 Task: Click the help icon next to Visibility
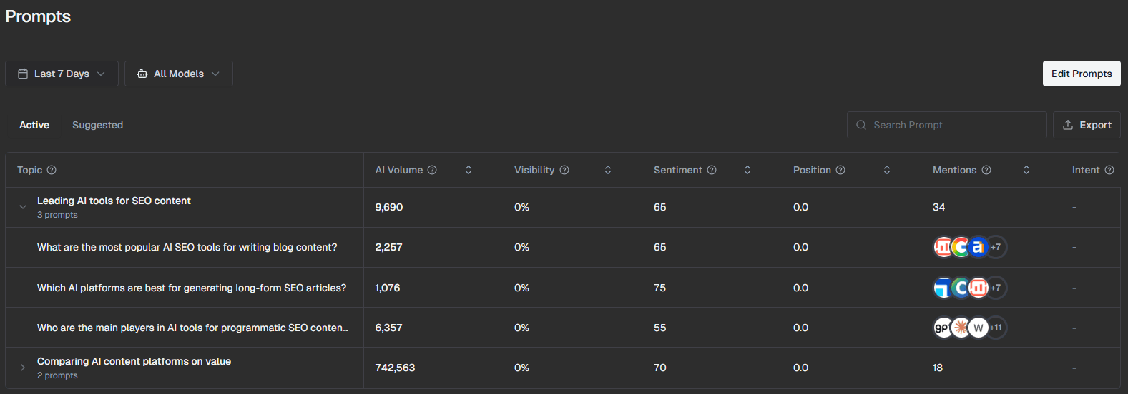[564, 170]
